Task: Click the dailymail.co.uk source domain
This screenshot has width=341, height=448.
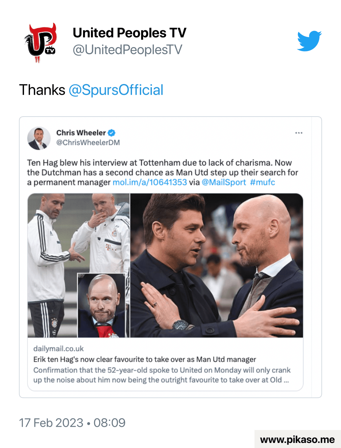Action: click(58, 348)
